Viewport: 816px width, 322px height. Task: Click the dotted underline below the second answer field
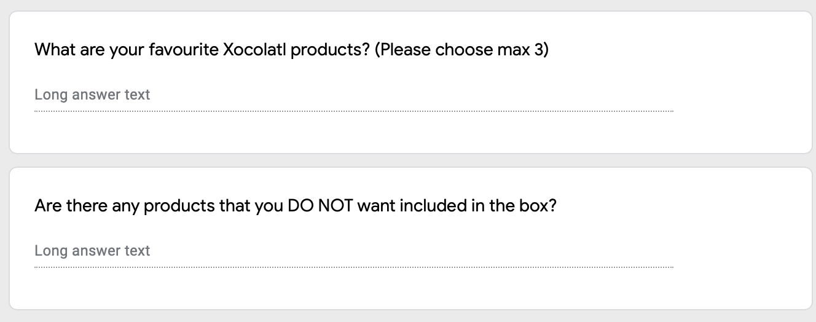[x=353, y=267]
